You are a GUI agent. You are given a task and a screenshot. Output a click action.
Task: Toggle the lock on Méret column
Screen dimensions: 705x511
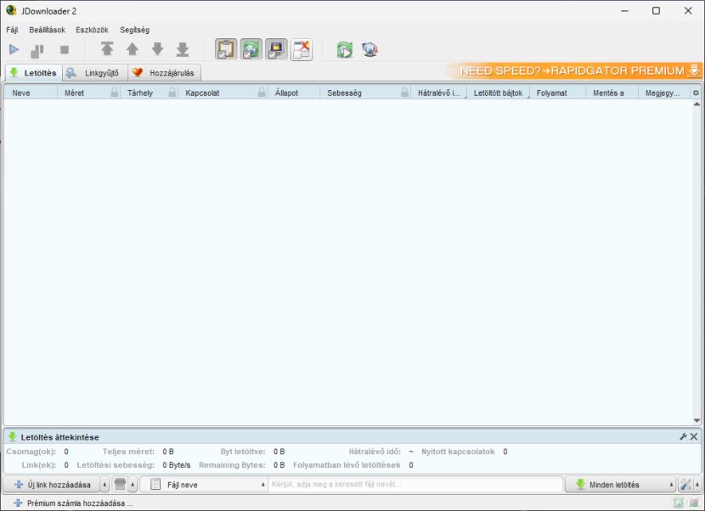[115, 93]
